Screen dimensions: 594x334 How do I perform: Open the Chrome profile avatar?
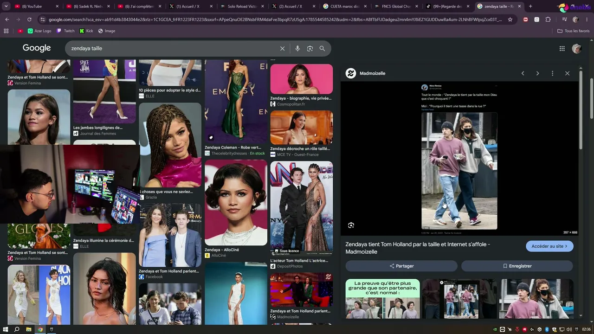pos(575,19)
